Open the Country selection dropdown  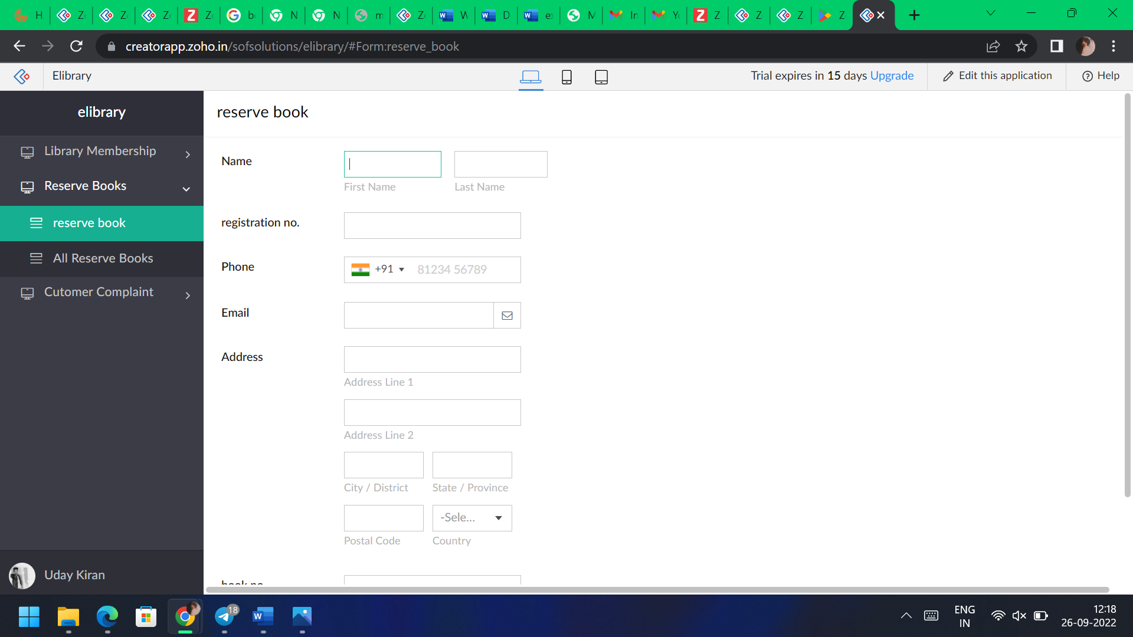point(471,518)
